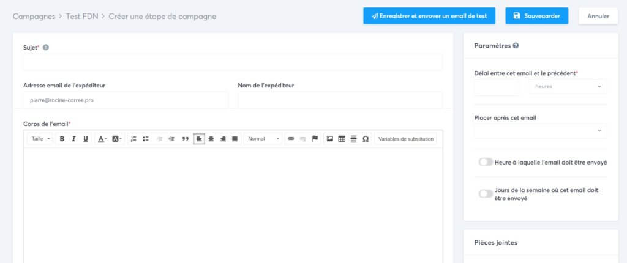Click the Sujet info icon
The image size is (627, 263).
click(45, 48)
